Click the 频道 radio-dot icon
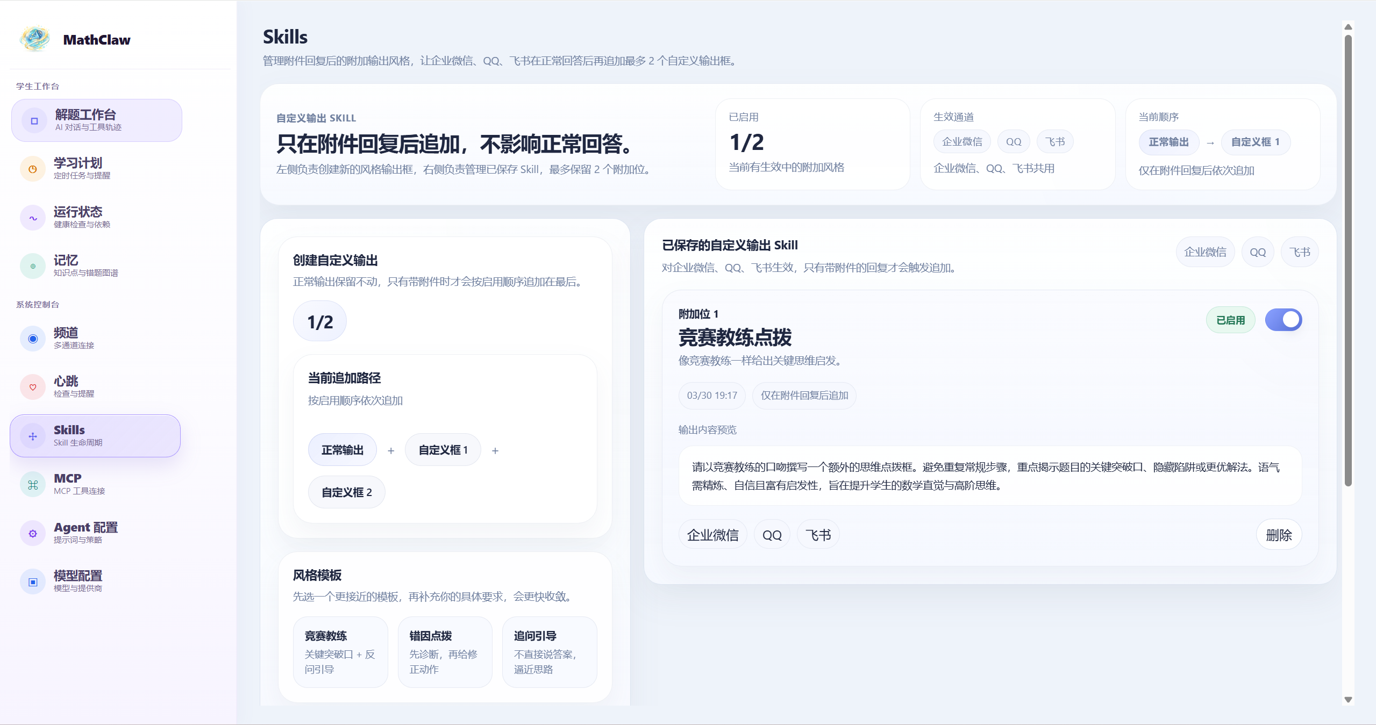Image resolution: width=1376 pixels, height=725 pixels. pyautogui.click(x=33, y=339)
